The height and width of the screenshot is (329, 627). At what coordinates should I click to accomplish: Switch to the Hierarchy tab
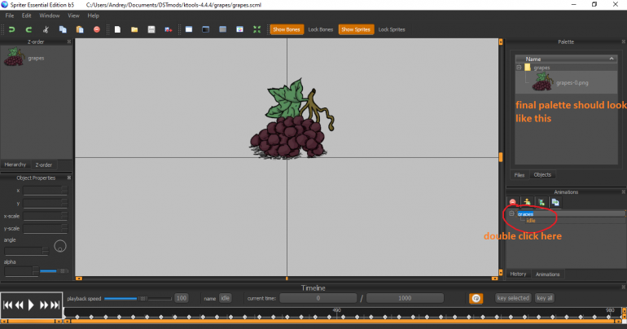pos(15,164)
